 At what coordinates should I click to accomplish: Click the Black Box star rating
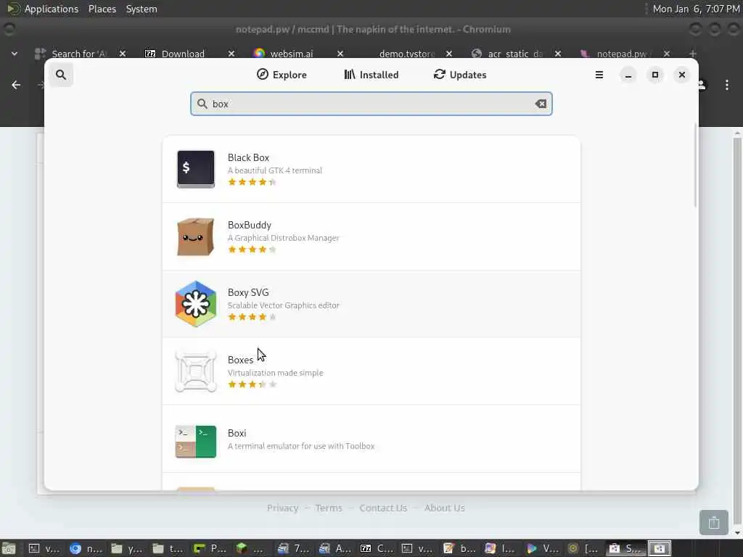[x=252, y=182]
